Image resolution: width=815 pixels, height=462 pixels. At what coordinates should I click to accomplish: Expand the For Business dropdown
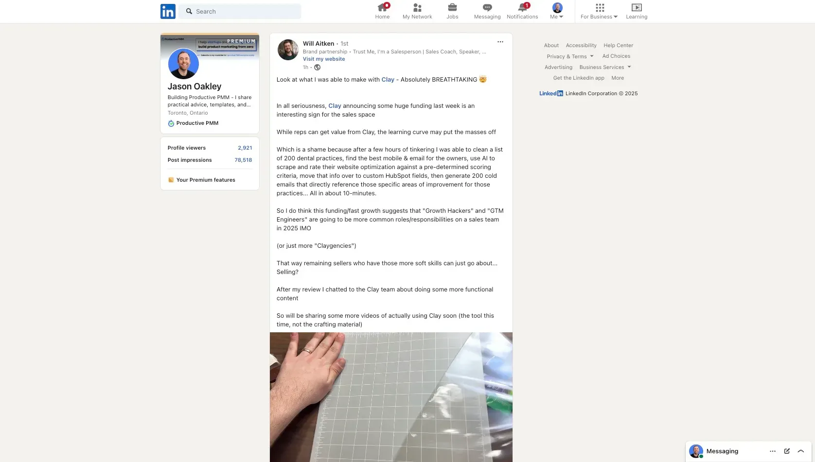click(x=599, y=11)
